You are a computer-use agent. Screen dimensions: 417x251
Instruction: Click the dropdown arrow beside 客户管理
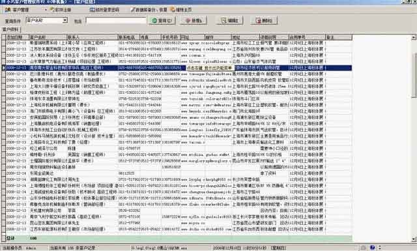tap(46, 10)
